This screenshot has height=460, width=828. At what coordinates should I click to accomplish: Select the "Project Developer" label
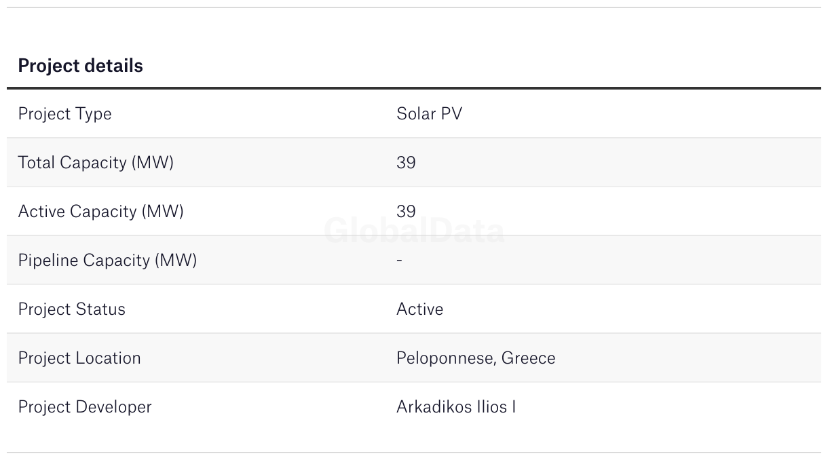(x=85, y=407)
